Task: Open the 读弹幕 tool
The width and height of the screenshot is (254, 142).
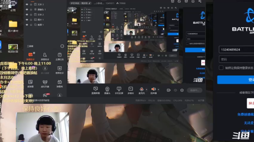Action: click(30, 84)
